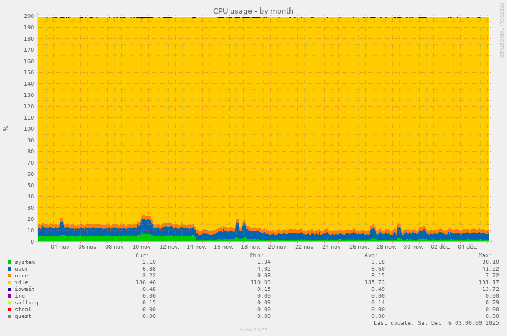Select the 'CPU usage - by month' title
The image size is (507, 336).
tap(253, 11)
